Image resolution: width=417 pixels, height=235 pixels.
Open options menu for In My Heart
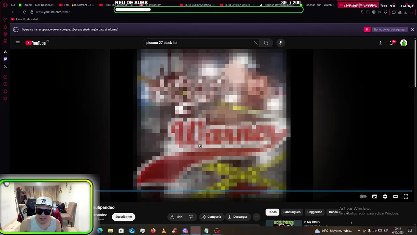click(x=351, y=222)
